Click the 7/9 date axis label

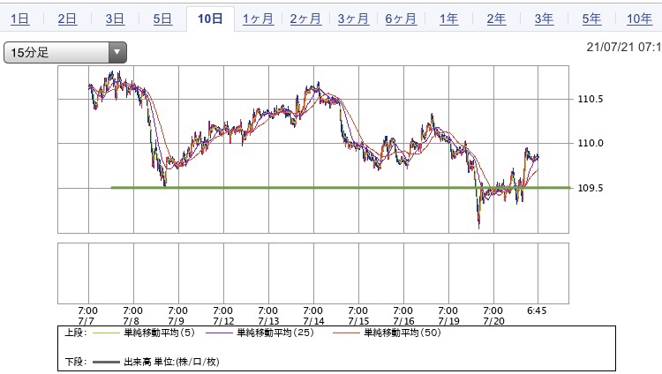click(x=176, y=321)
